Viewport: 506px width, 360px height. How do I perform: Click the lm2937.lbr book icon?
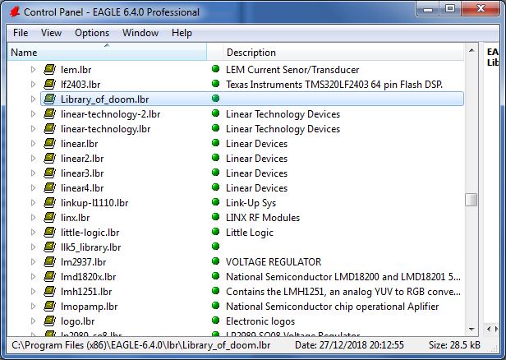tap(49, 262)
